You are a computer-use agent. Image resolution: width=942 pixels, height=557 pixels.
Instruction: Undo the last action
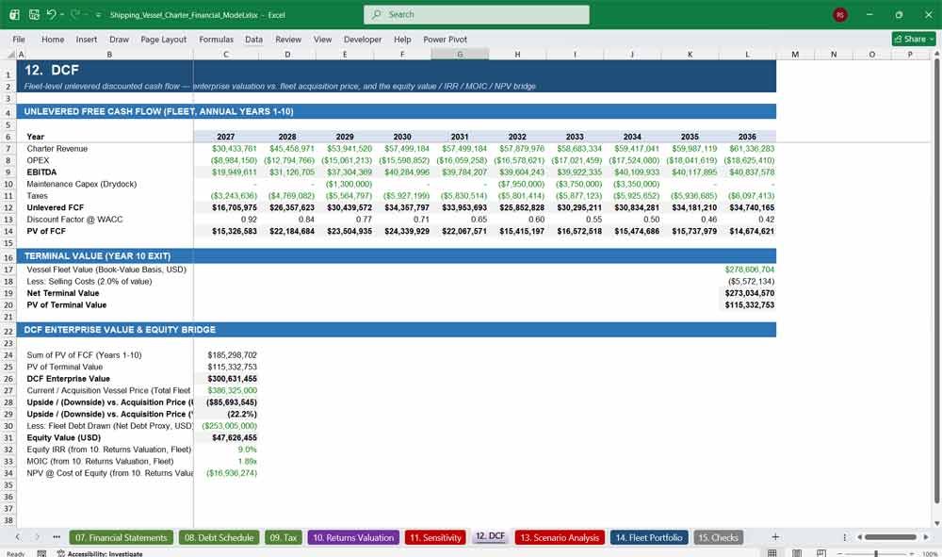click(x=51, y=14)
